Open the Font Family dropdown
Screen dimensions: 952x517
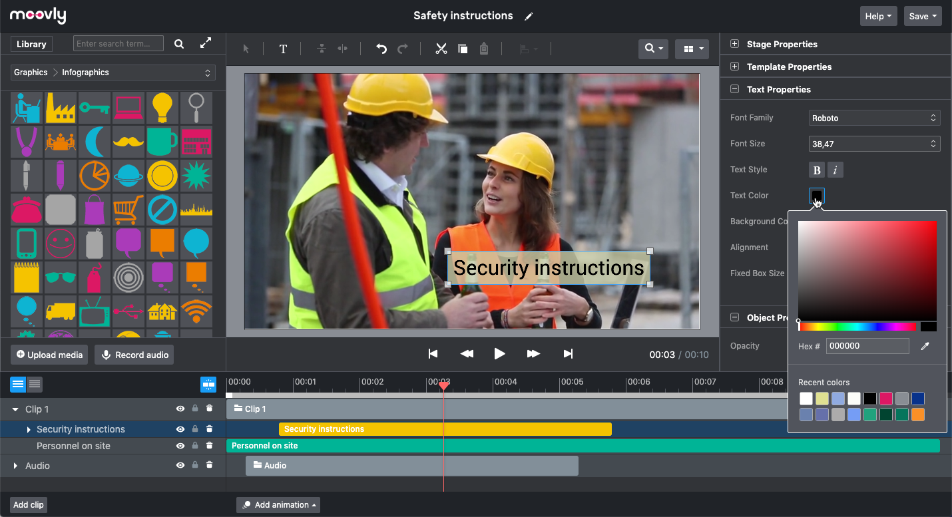(874, 118)
